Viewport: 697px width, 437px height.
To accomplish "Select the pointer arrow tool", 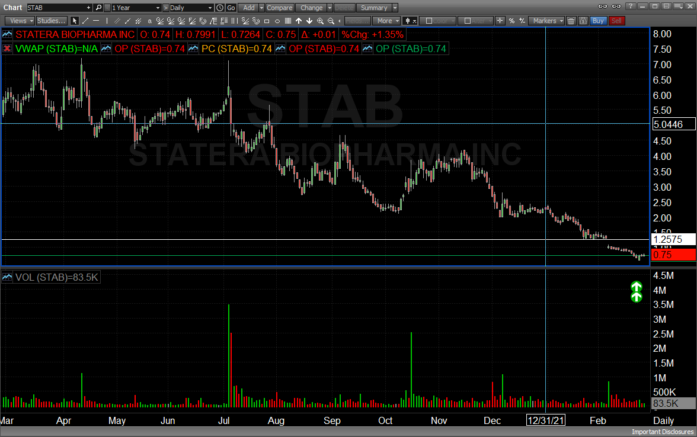I will [x=74, y=21].
